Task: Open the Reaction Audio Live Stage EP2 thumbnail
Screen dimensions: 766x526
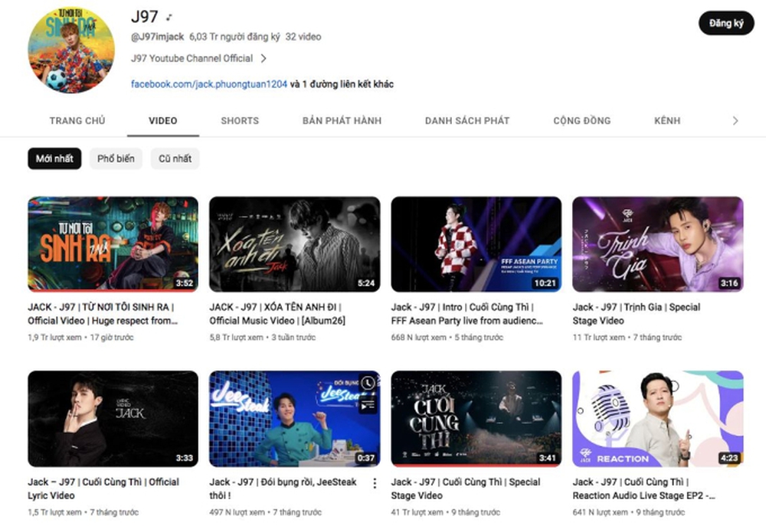Action: click(657, 418)
